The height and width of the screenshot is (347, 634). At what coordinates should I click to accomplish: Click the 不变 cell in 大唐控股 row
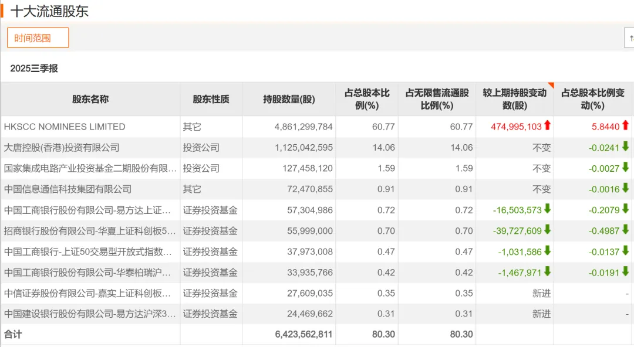click(x=541, y=148)
